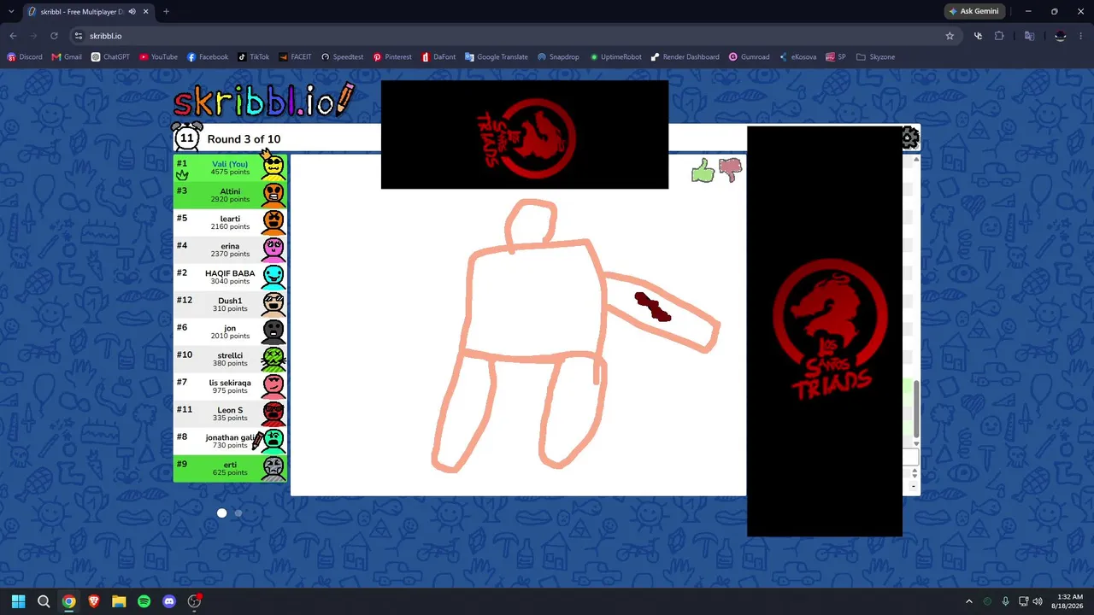Give the drawing a thumbs up
Image resolution: width=1094 pixels, height=615 pixels.
(x=703, y=171)
